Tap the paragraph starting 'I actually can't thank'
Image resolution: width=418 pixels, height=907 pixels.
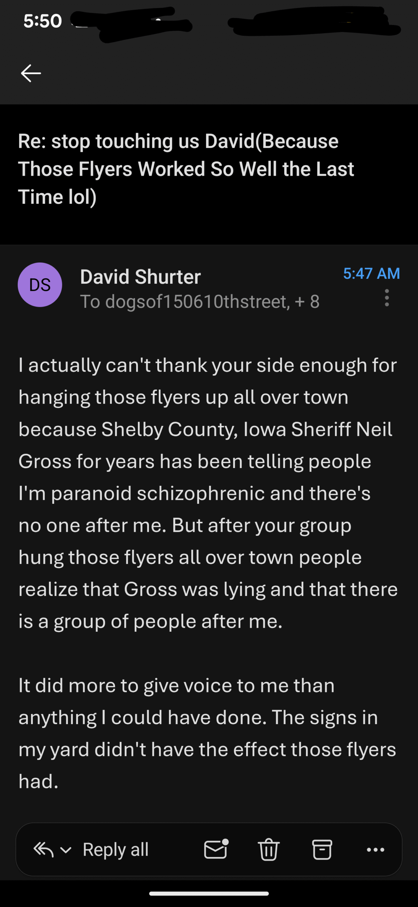208,493
